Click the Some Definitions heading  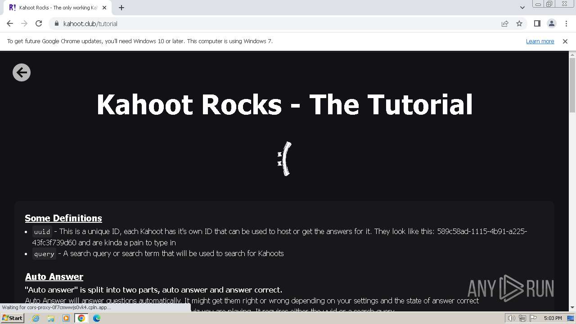(63, 218)
